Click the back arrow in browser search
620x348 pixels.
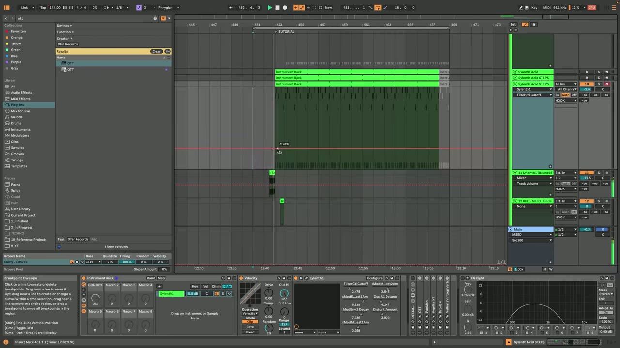[7, 18]
